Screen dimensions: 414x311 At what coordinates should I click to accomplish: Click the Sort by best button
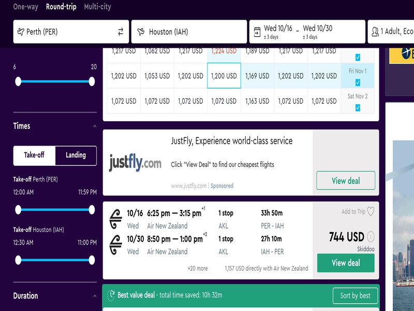(355, 295)
